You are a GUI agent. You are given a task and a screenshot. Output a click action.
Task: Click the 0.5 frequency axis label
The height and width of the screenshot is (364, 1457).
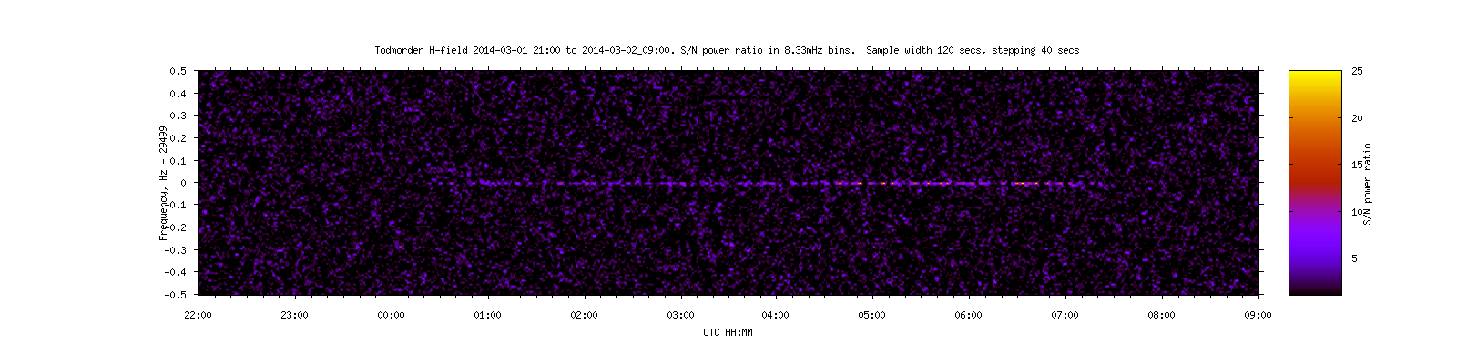(x=178, y=71)
